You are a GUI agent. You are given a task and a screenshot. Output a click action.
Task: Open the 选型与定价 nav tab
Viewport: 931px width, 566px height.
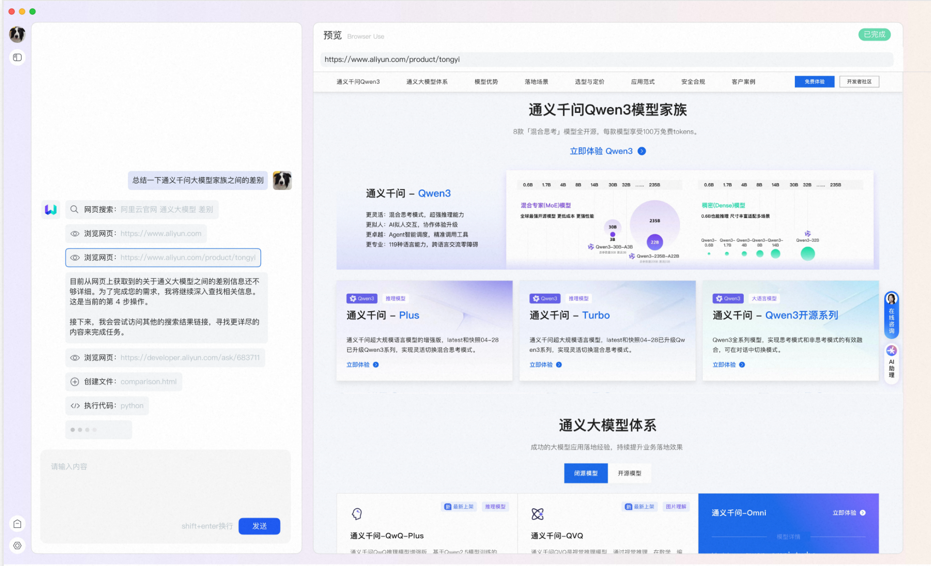(589, 82)
